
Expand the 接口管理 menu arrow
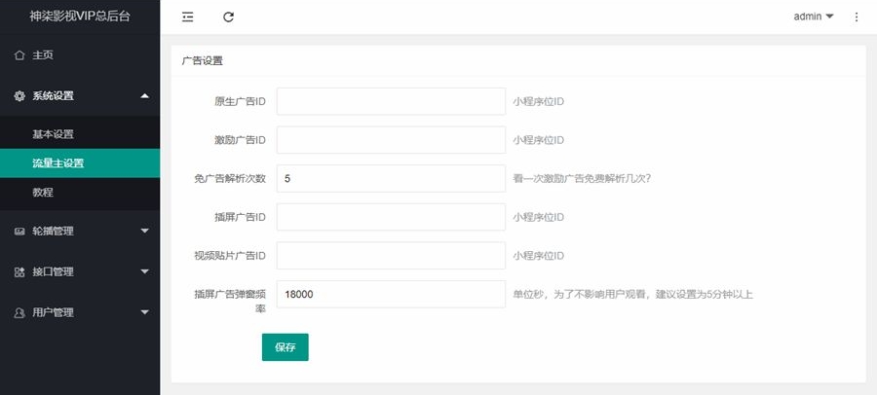pyautogui.click(x=144, y=272)
